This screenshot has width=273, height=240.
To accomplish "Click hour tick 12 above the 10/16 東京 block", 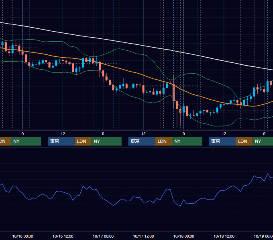I will [63, 134].
